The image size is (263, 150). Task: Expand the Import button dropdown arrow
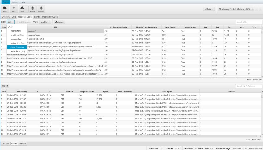click(x=26, y=9)
